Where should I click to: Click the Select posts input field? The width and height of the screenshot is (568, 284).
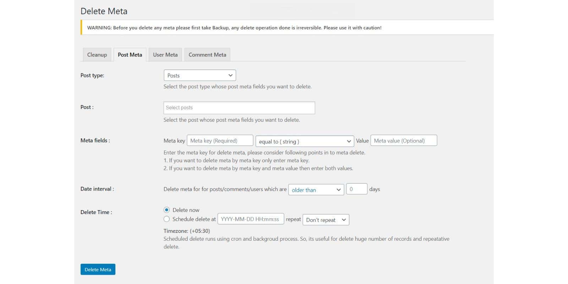coord(239,108)
